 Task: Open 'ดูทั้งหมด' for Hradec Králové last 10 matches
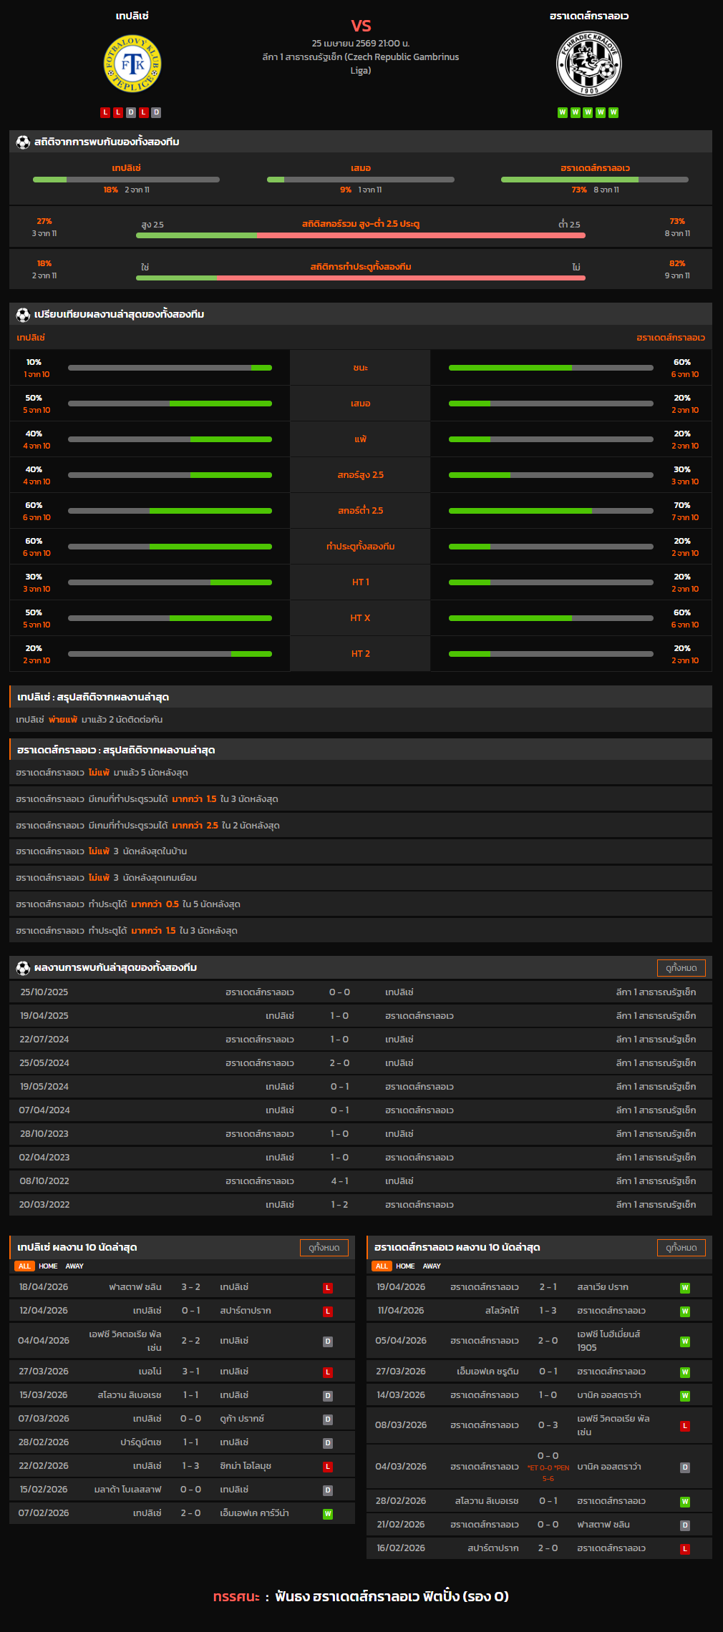point(681,1248)
